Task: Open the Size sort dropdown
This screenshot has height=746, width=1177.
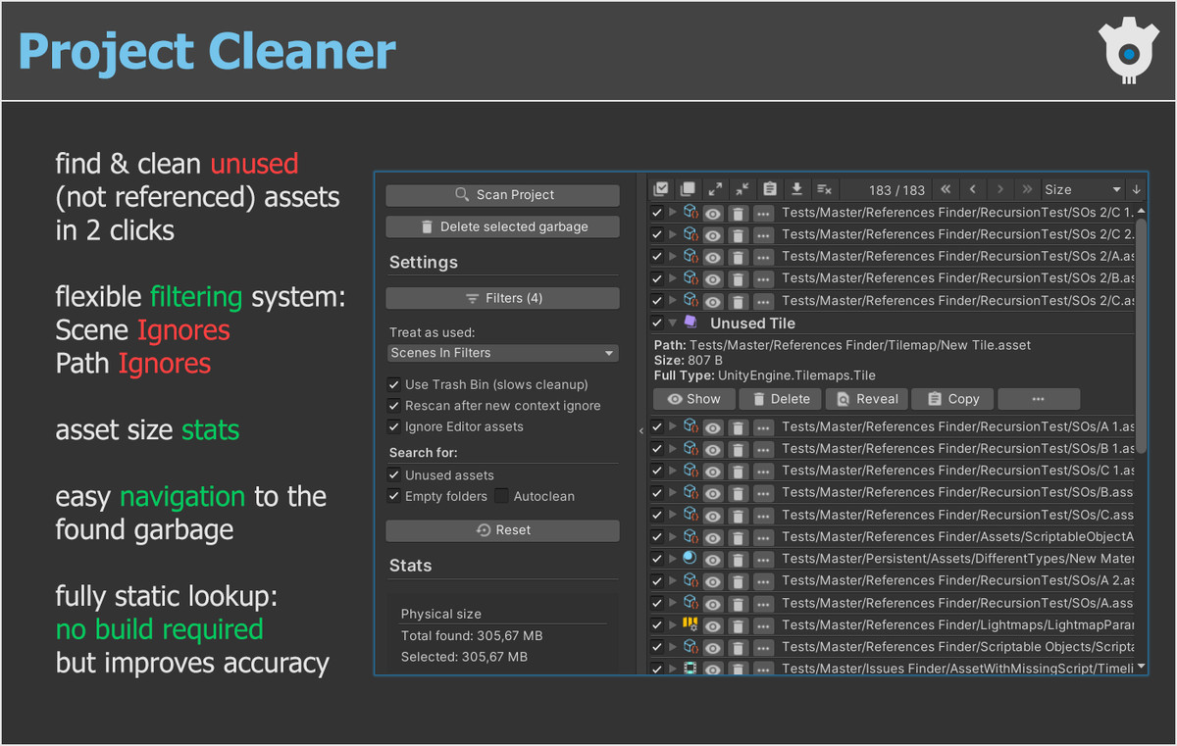Action: [1083, 188]
